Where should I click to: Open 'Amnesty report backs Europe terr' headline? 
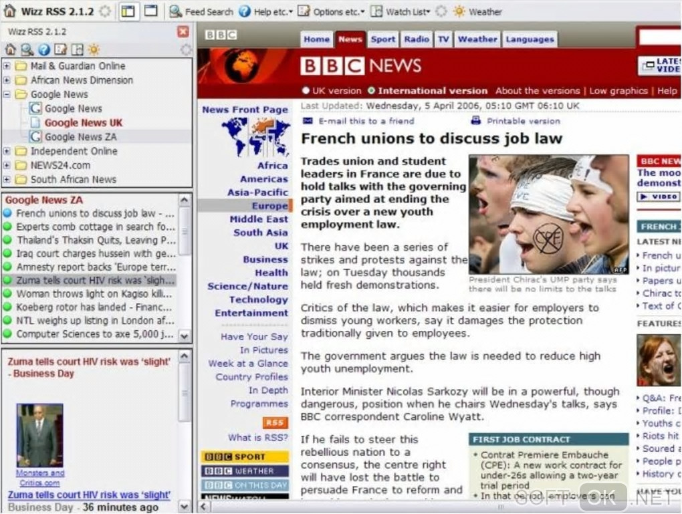(89, 267)
